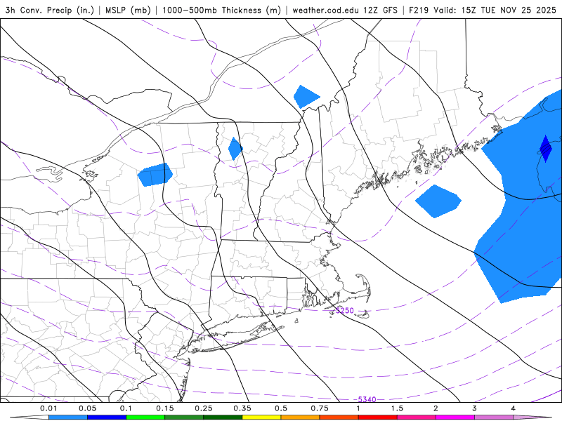Click the blue precip patch in northern New York
562x421 pixels.
tap(155, 175)
